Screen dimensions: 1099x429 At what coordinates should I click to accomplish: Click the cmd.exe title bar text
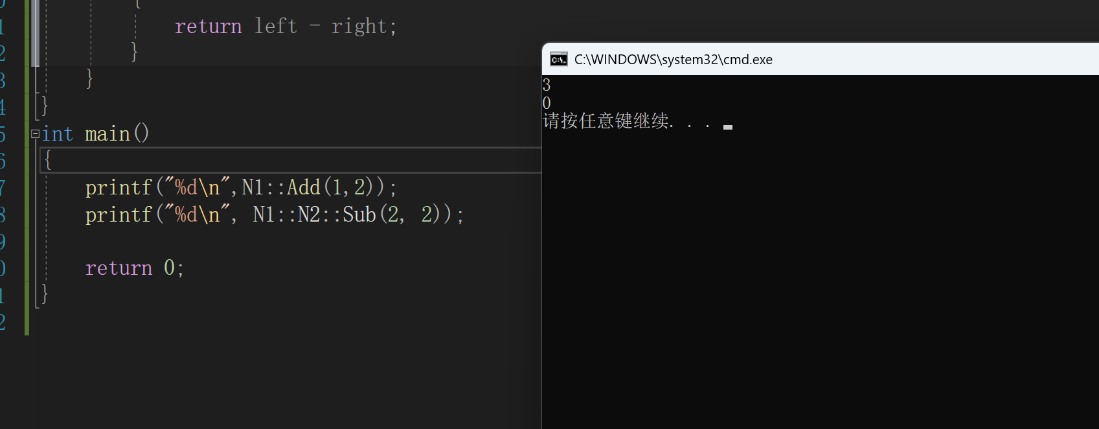point(672,59)
